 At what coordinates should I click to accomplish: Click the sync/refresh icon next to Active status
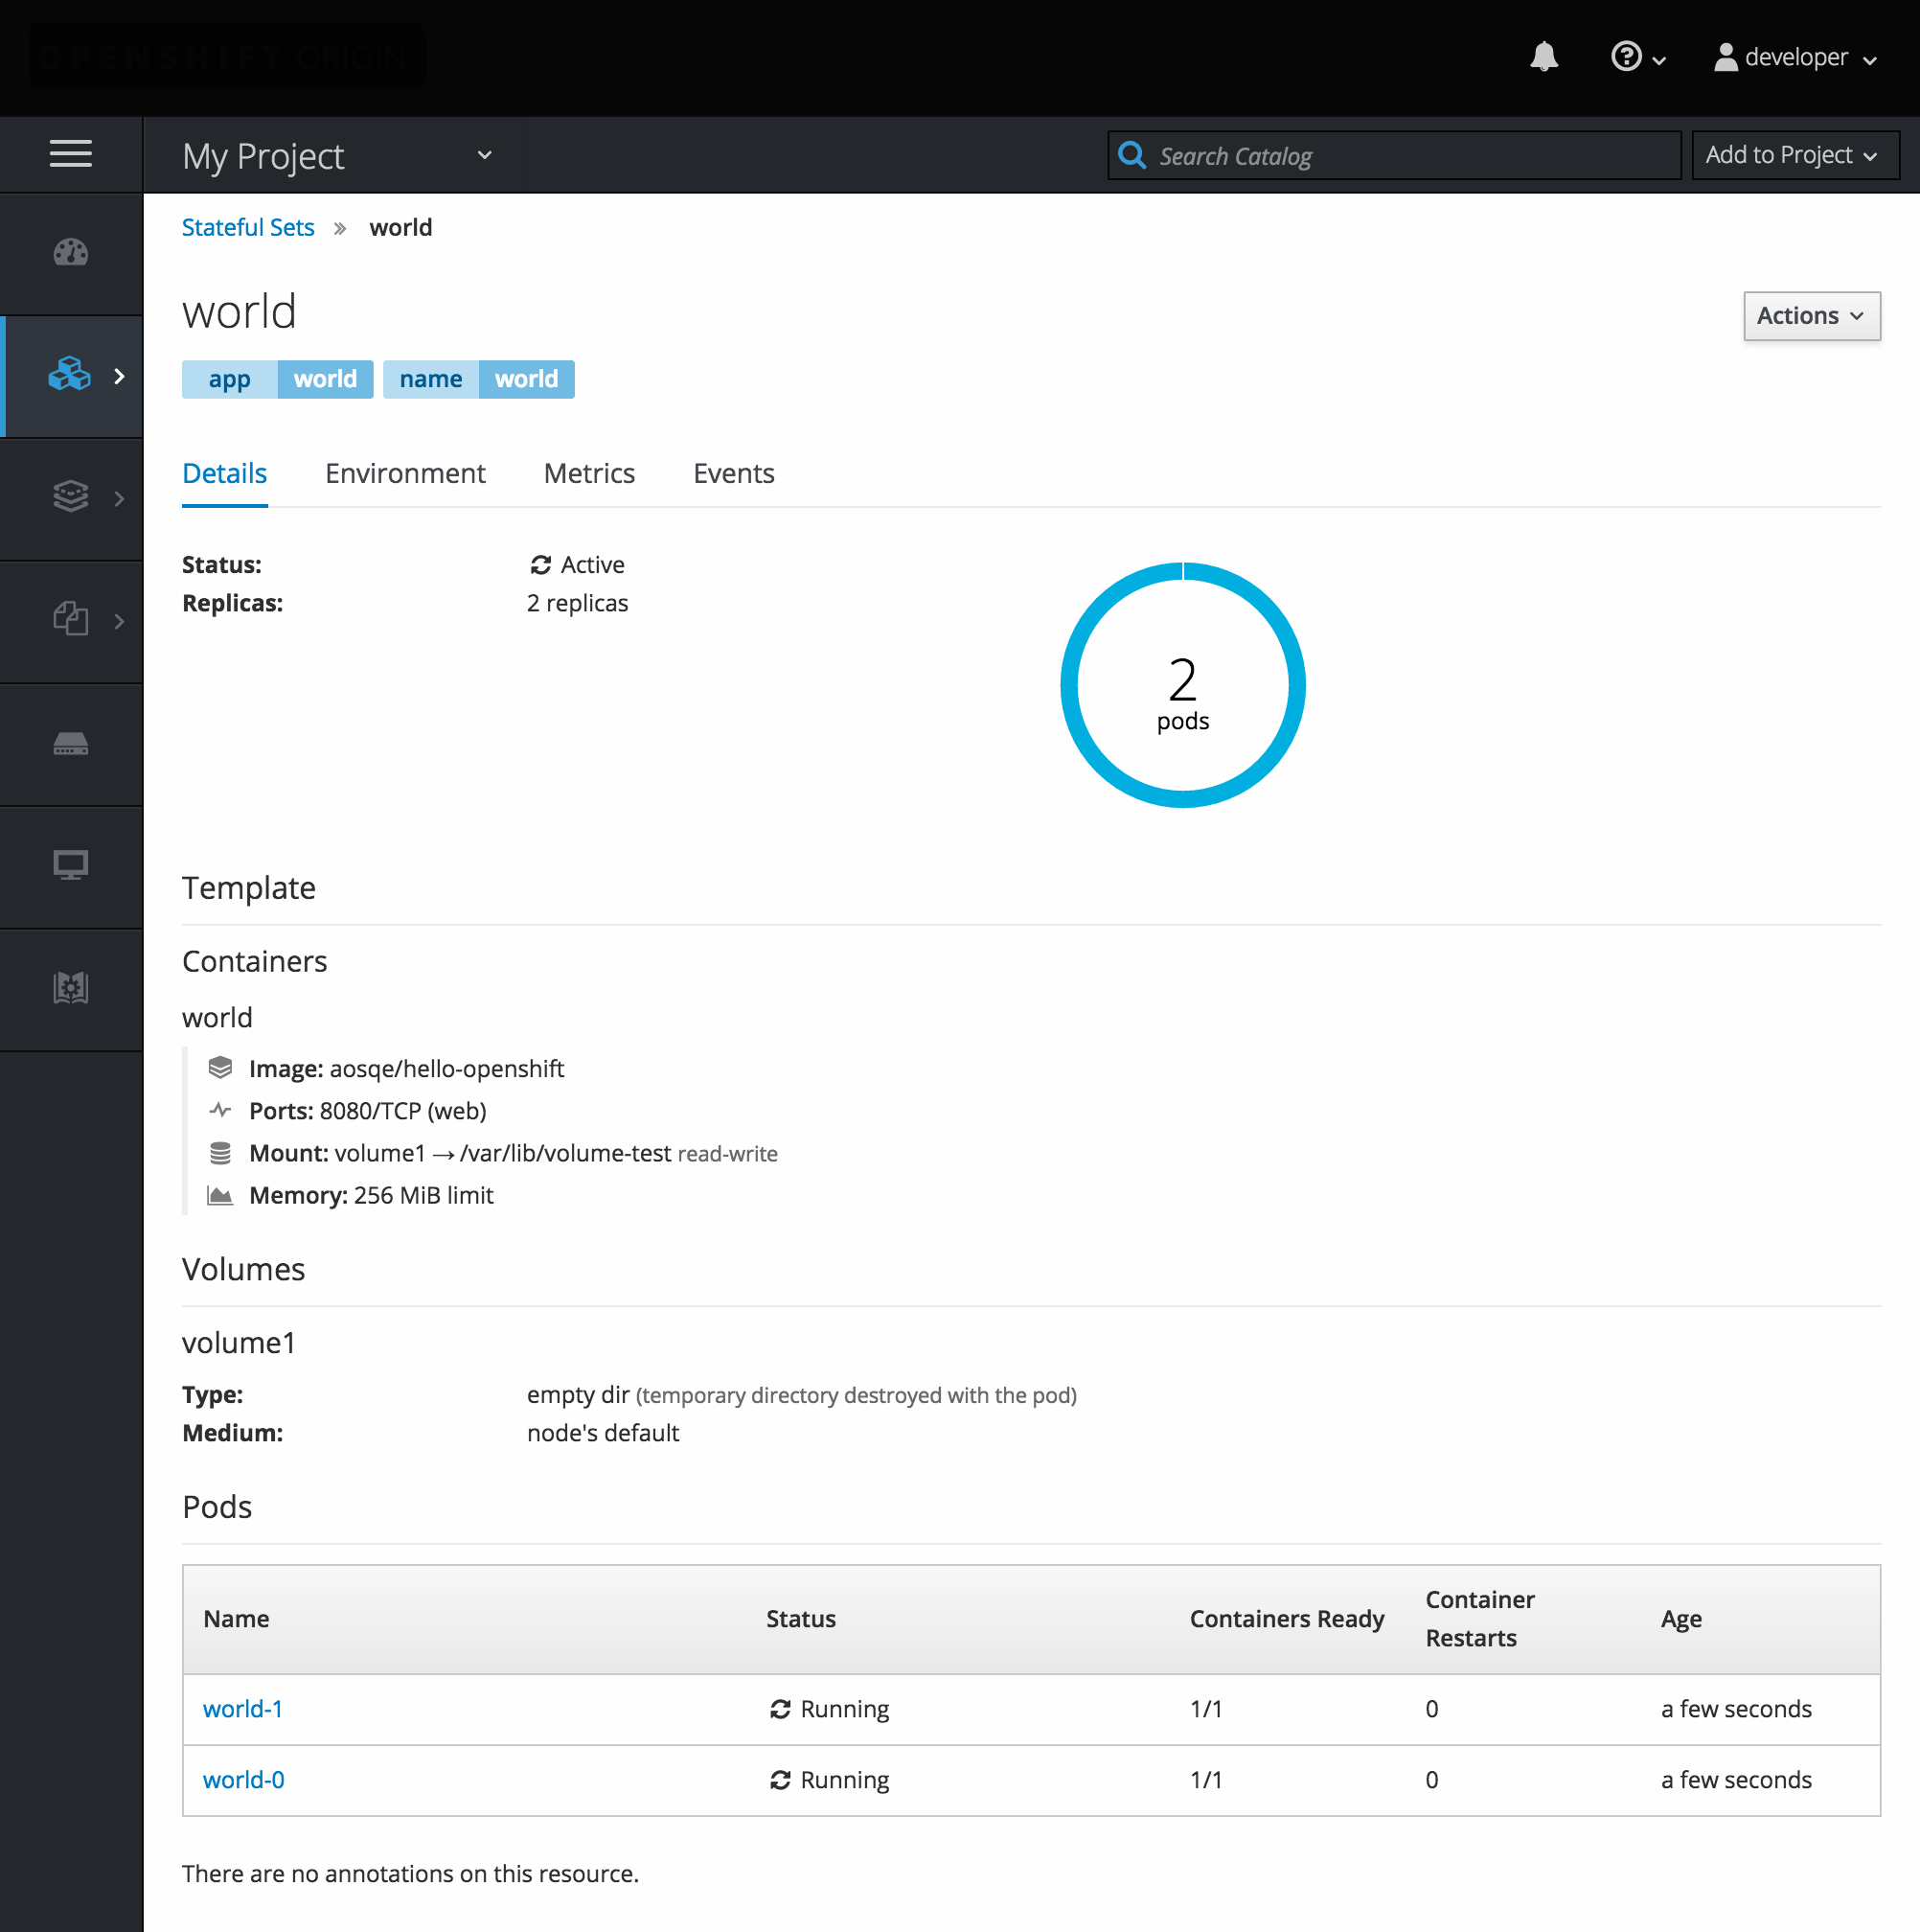coord(539,563)
